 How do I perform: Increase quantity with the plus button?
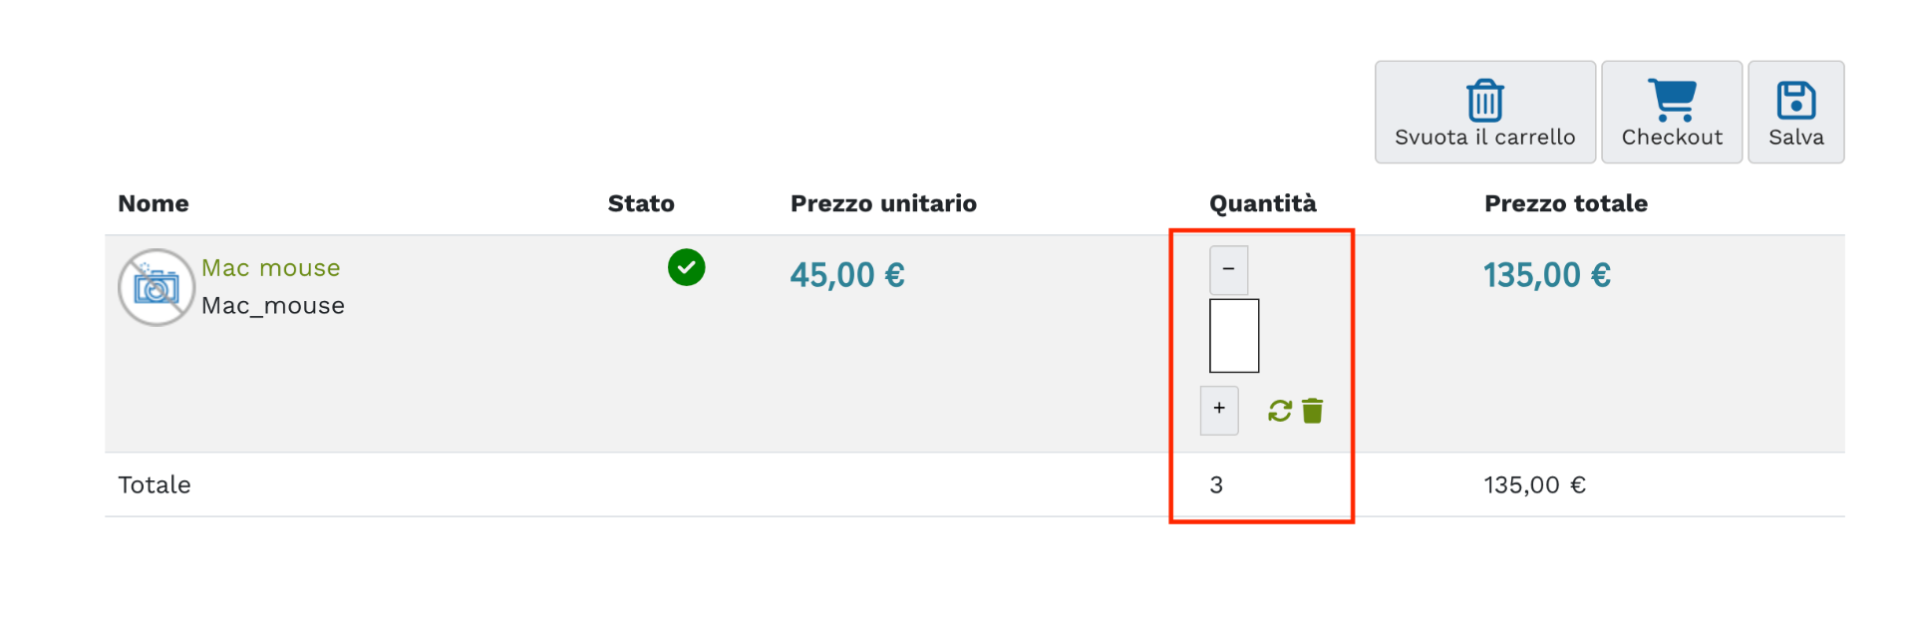[1219, 410]
